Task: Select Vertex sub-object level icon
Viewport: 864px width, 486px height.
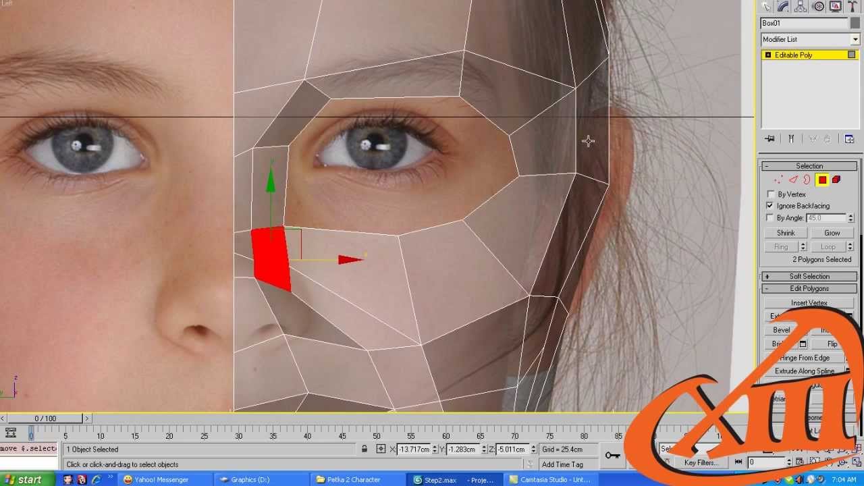Action: [778, 180]
